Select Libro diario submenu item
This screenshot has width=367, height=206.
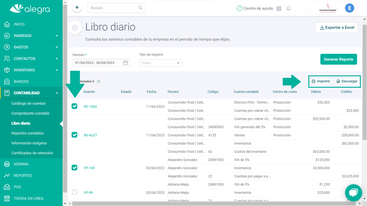[x=21, y=123]
